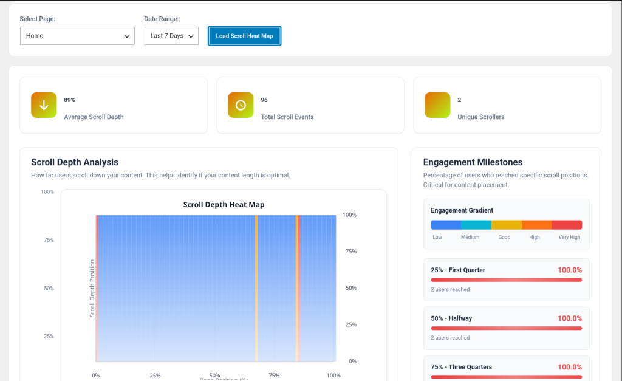The image size is (622, 381).
Task: Click the Scroll Depth Heat Map chart title
Action: point(224,205)
